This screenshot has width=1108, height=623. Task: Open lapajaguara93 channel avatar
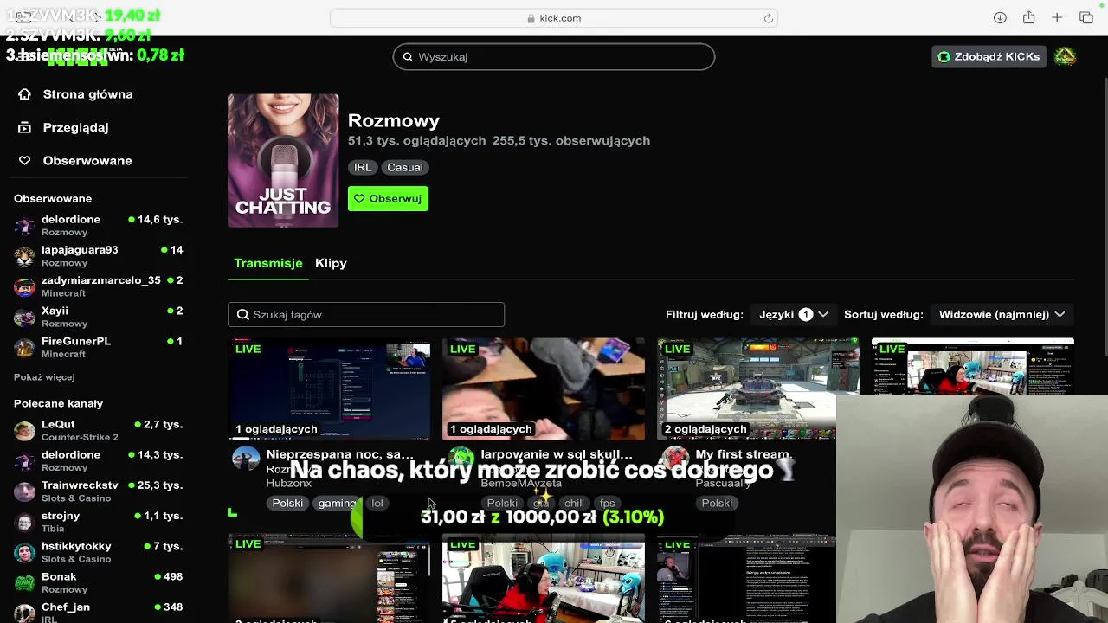[25, 256]
